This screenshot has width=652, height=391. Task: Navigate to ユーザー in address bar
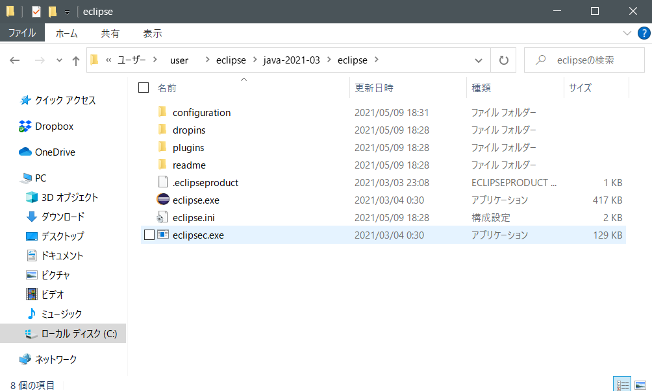[x=131, y=60]
